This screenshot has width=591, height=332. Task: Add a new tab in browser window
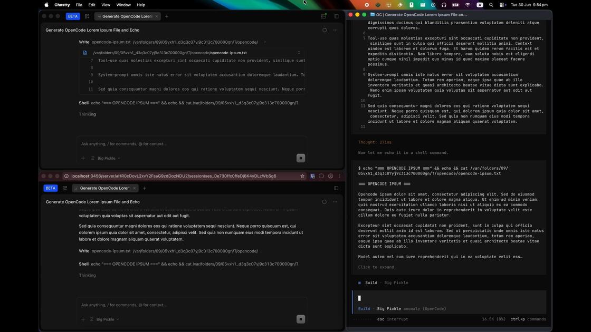[145, 188]
